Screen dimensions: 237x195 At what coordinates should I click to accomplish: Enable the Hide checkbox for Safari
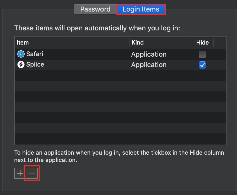pos(202,55)
